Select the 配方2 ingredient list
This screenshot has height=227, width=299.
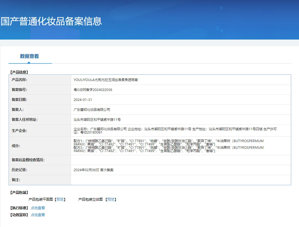[168, 149]
